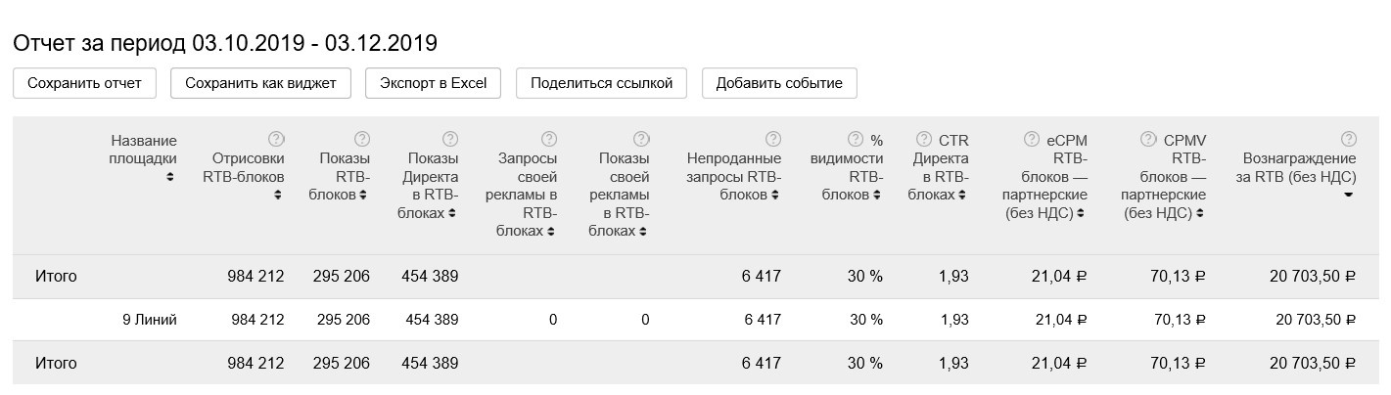Click help icon beside eCPM RTB-блоков header

click(x=1032, y=139)
